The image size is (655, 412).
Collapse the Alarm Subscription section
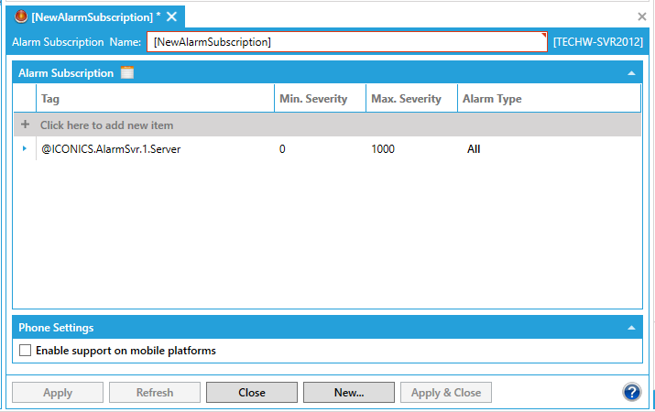tap(630, 73)
